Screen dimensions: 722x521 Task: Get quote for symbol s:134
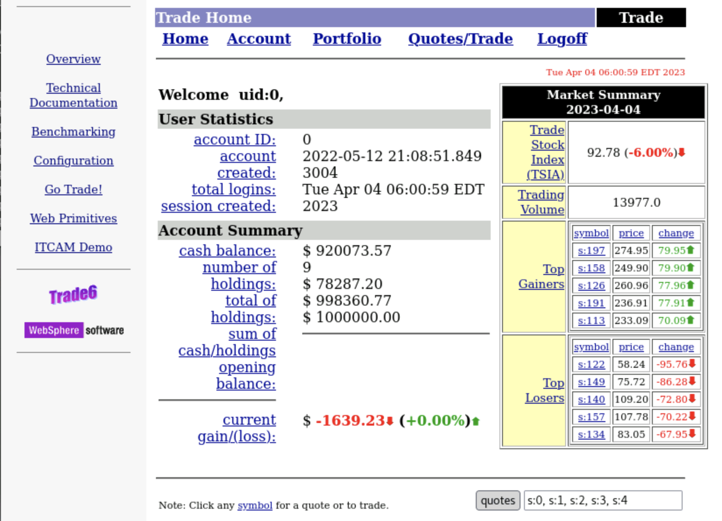pyautogui.click(x=591, y=434)
